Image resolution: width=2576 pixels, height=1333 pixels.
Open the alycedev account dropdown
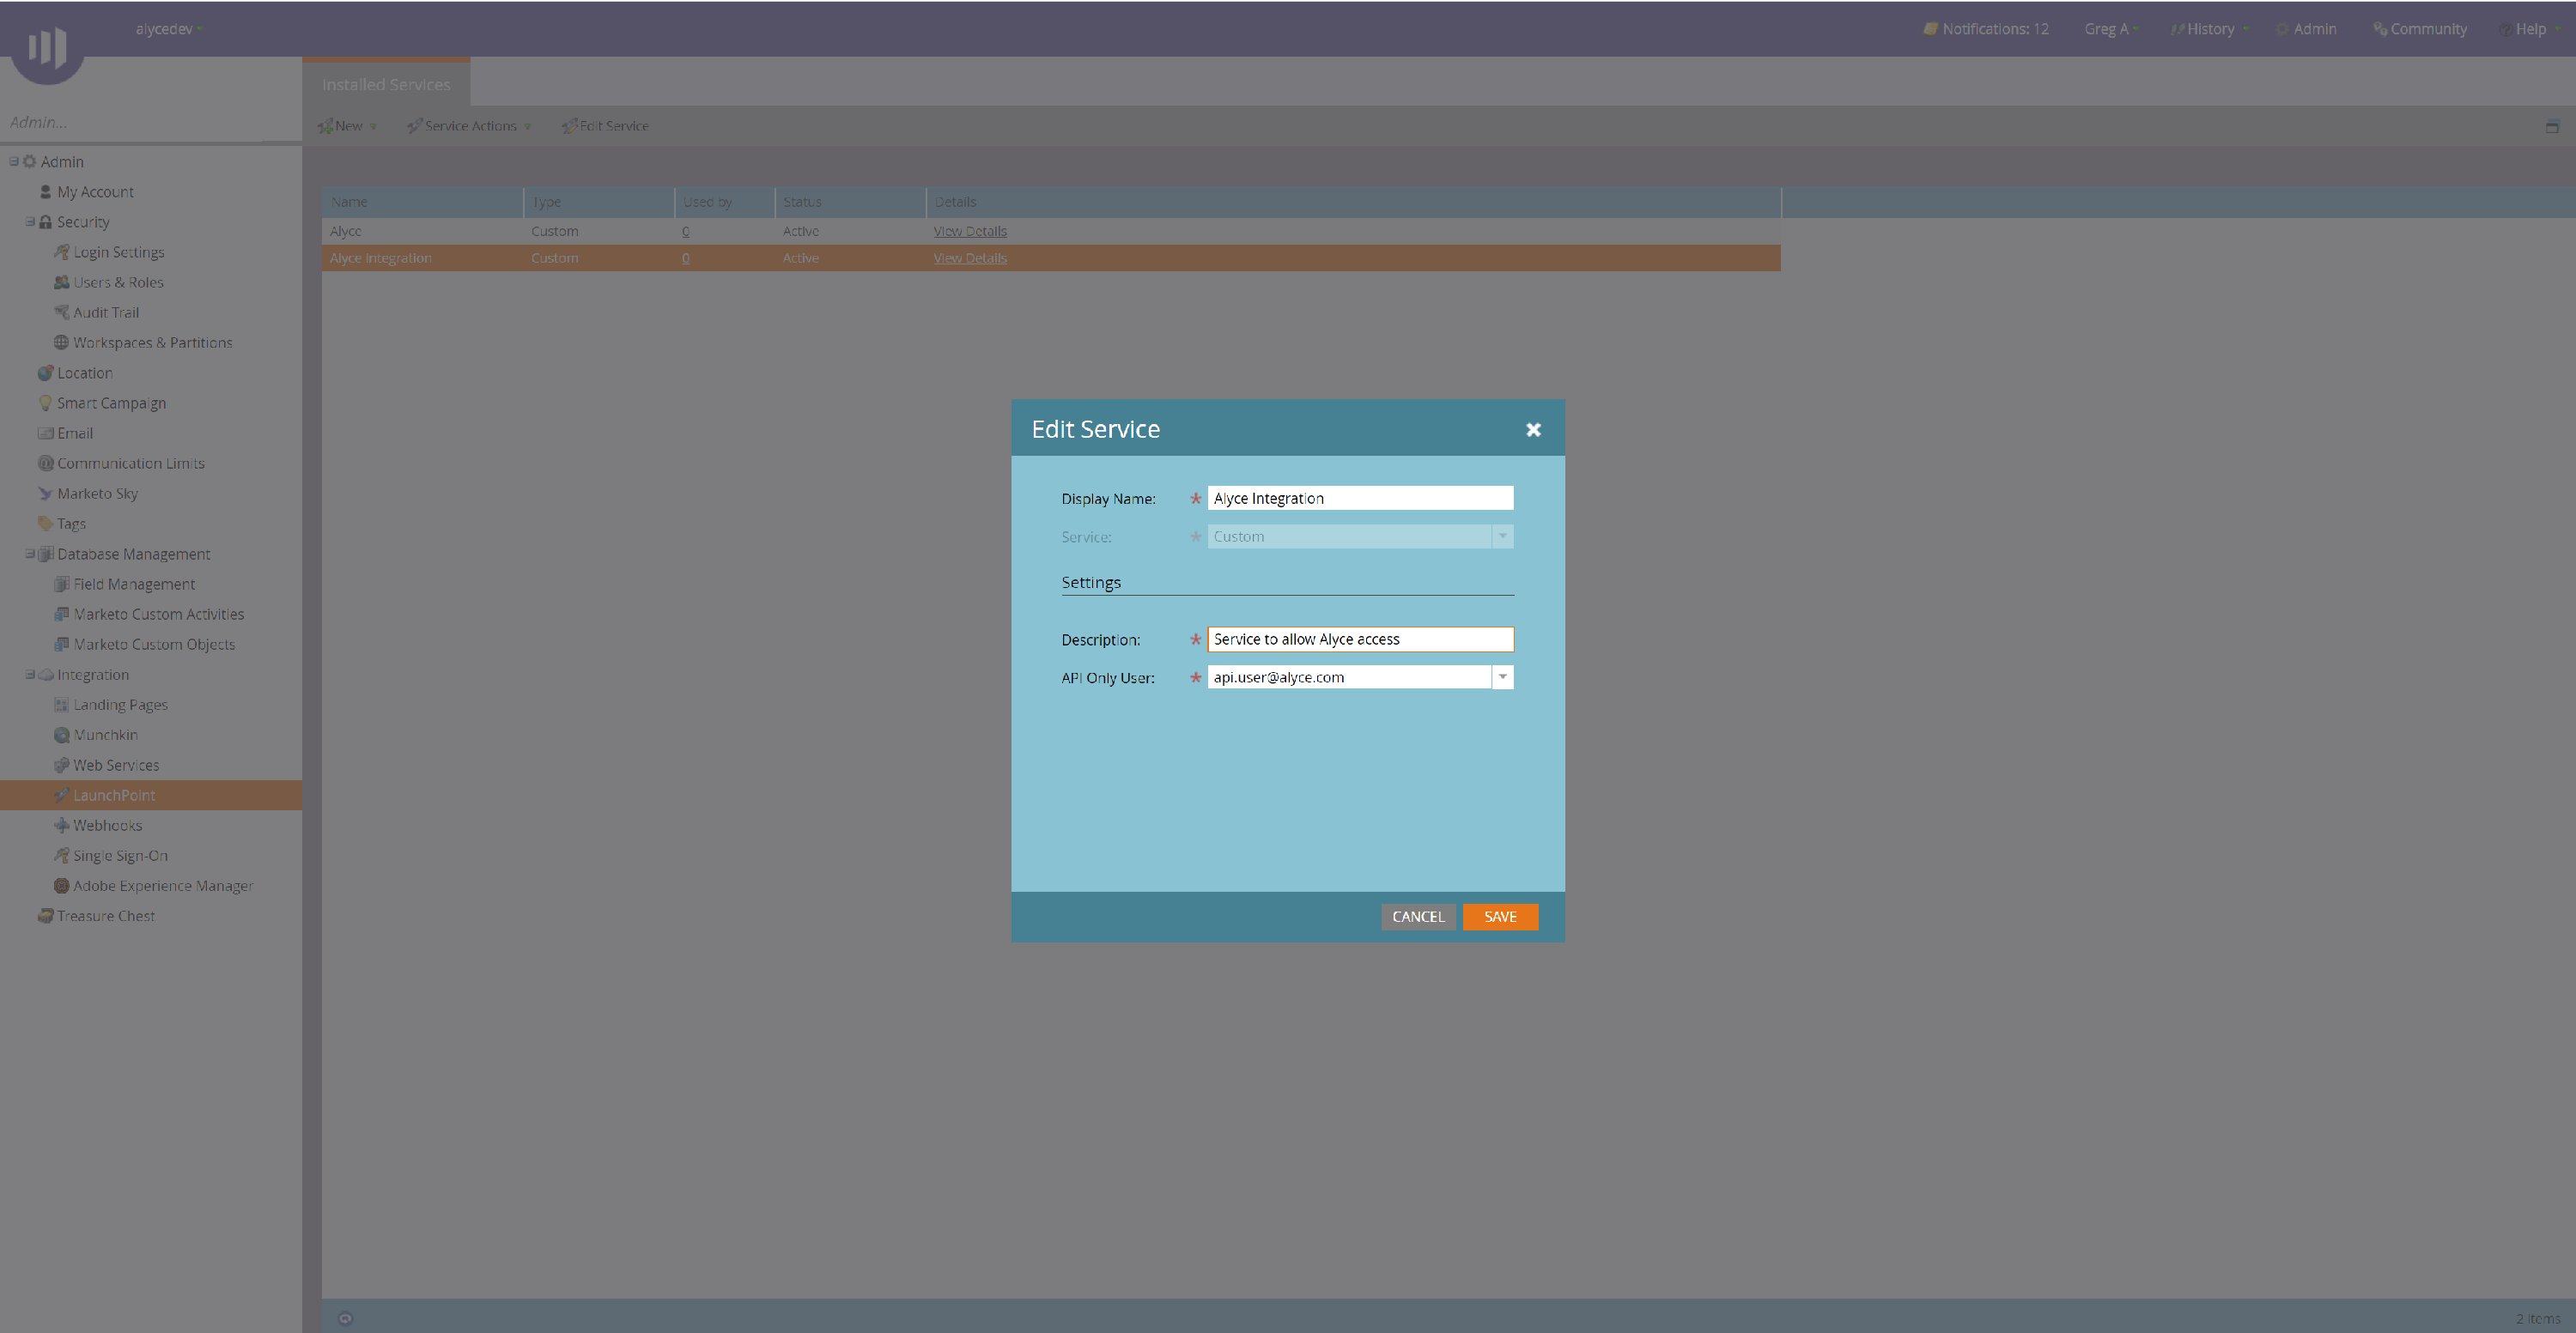click(x=169, y=29)
